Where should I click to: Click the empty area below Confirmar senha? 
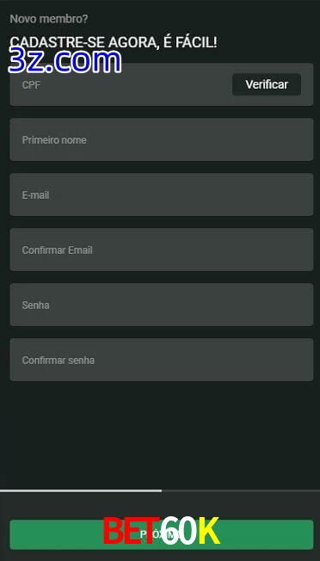click(160, 435)
